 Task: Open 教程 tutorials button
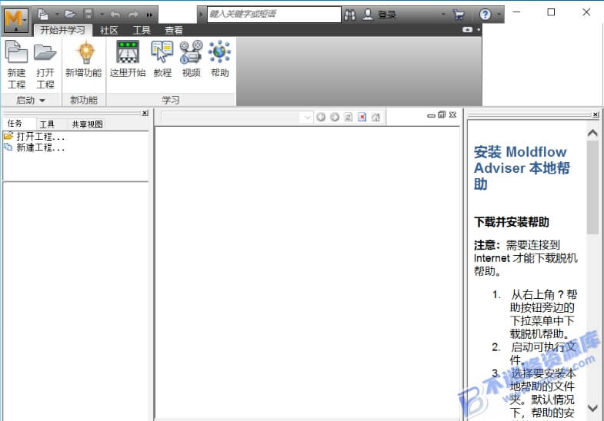pos(162,59)
